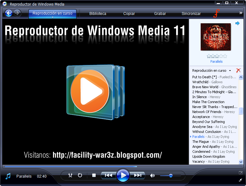The width and height of the screenshot is (246, 186).
Task: Open the Sincronizar tab
Action: pos(191,14)
